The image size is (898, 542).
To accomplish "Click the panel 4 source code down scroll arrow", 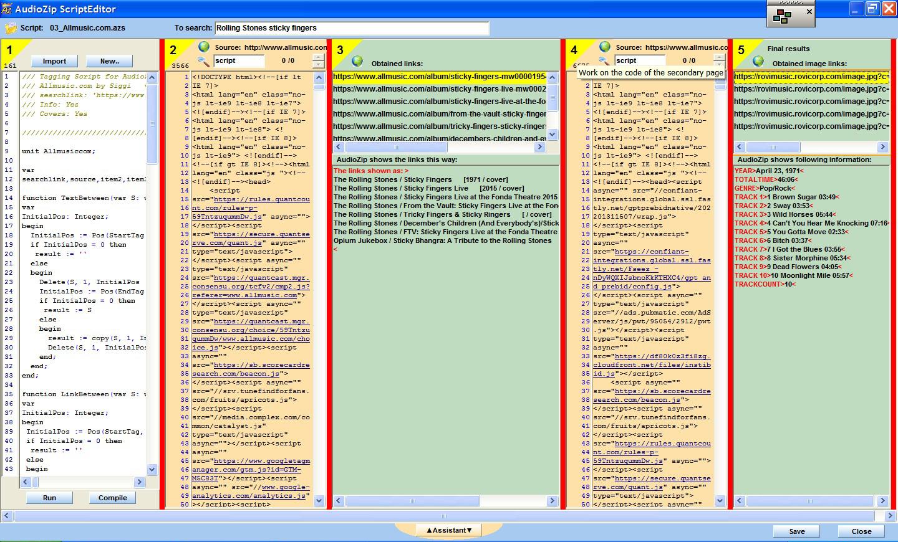I will 720,500.
